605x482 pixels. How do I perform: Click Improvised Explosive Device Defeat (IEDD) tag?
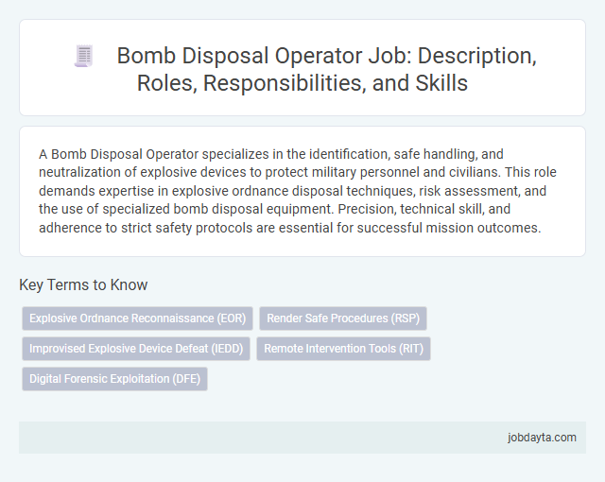coord(136,349)
